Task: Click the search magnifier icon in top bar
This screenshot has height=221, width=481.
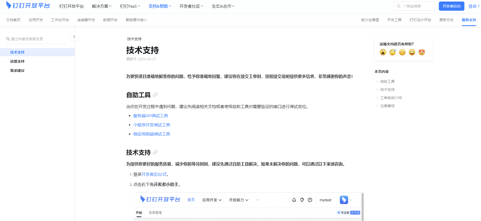Action: tap(398, 6)
